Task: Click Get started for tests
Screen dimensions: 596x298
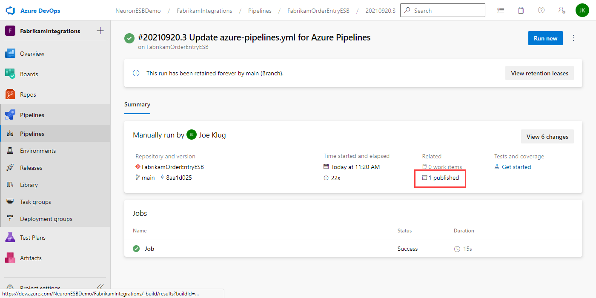Action: tap(516, 167)
